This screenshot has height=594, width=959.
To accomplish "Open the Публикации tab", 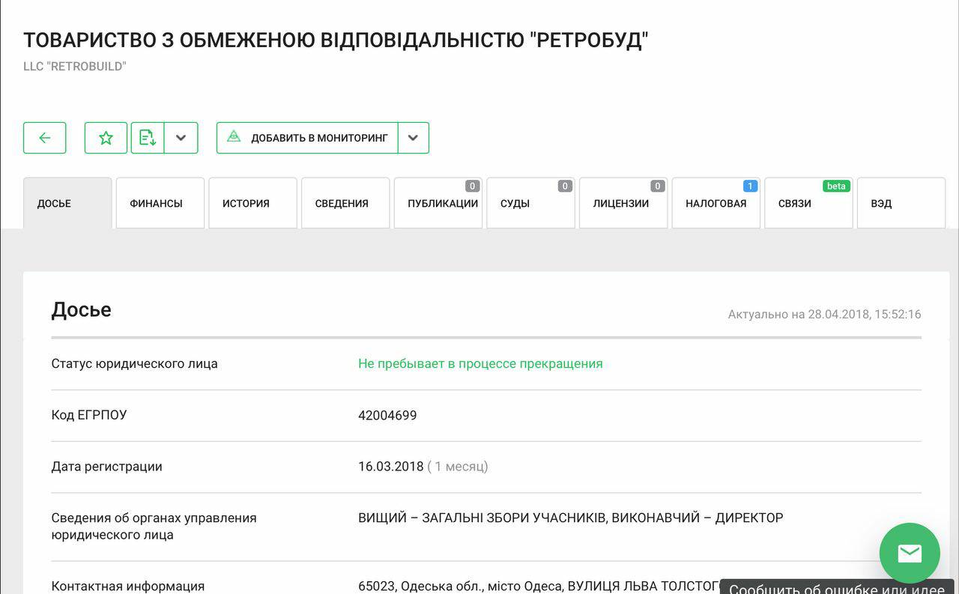I will tap(438, 203).
